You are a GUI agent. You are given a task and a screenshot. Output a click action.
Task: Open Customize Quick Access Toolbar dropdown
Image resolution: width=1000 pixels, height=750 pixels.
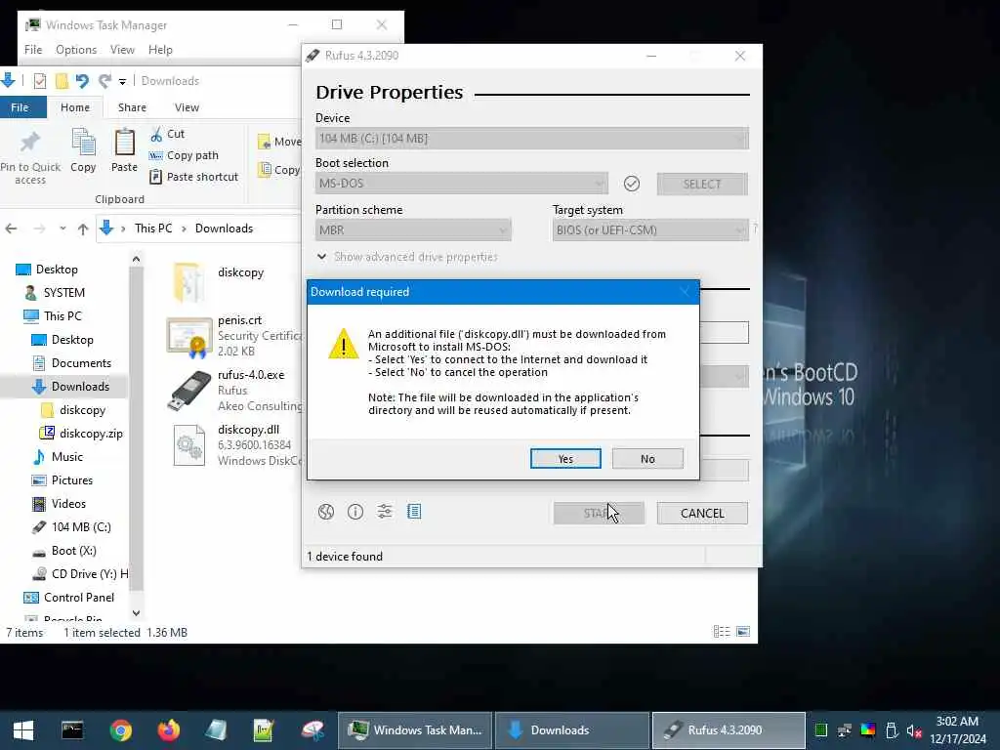click(122, 81)
